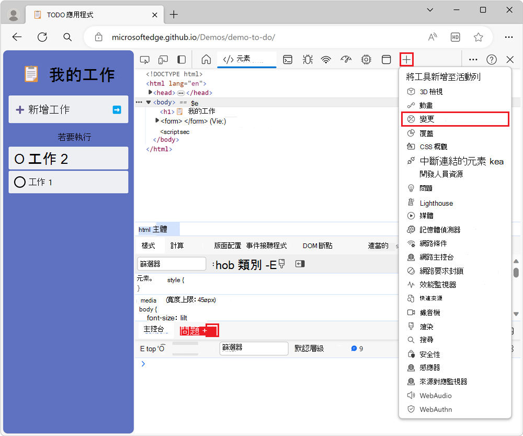Open the Console tool icon in activity bar

click(x=288, y=60)
